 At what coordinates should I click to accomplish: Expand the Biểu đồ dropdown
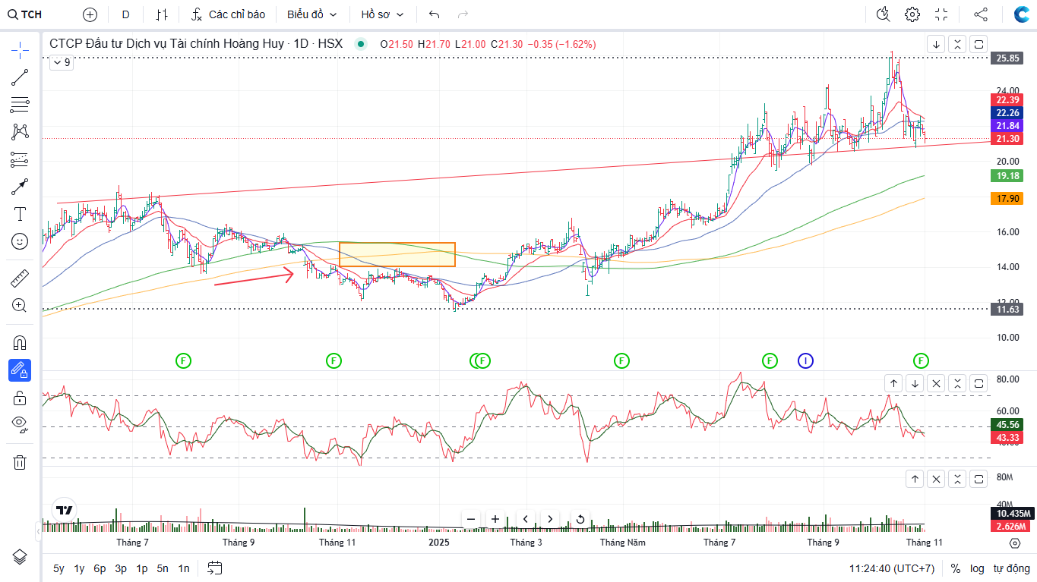coord(311,14)
